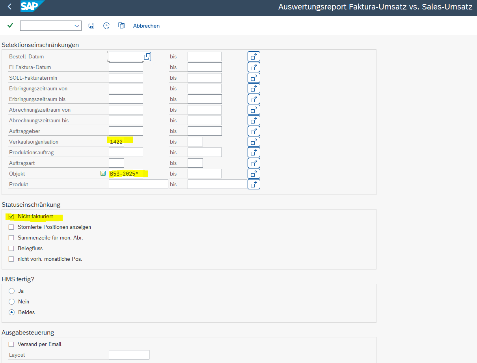Select the Beides radio button
Screen dimensions: 477x363
tap(12, 312)
